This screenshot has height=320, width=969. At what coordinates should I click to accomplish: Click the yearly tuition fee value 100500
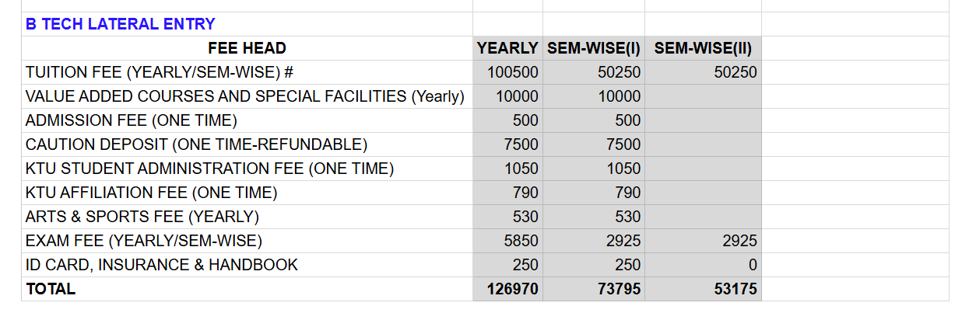507,72
